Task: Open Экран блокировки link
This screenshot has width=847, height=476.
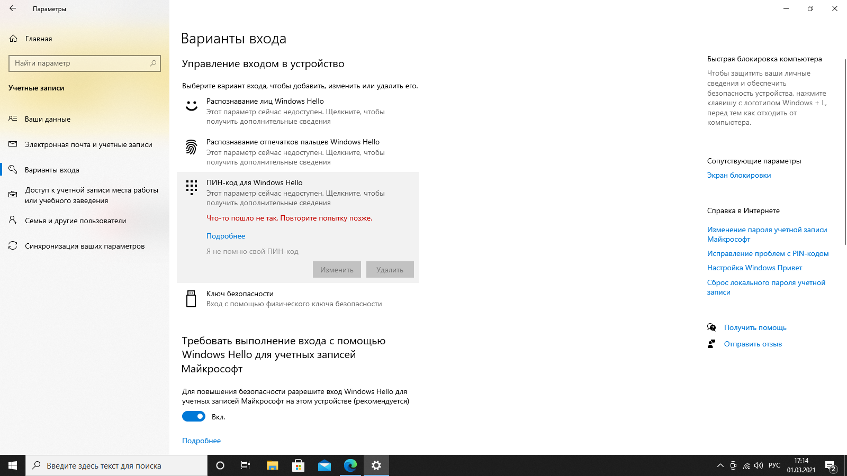Action: click(x=739, y=175)
